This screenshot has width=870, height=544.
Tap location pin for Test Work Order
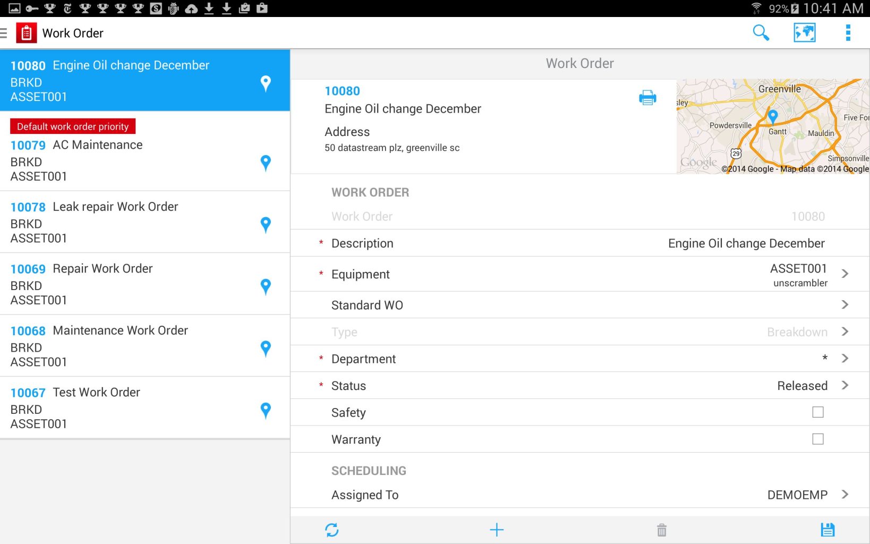pyautogui.click(x=266, y=411)
